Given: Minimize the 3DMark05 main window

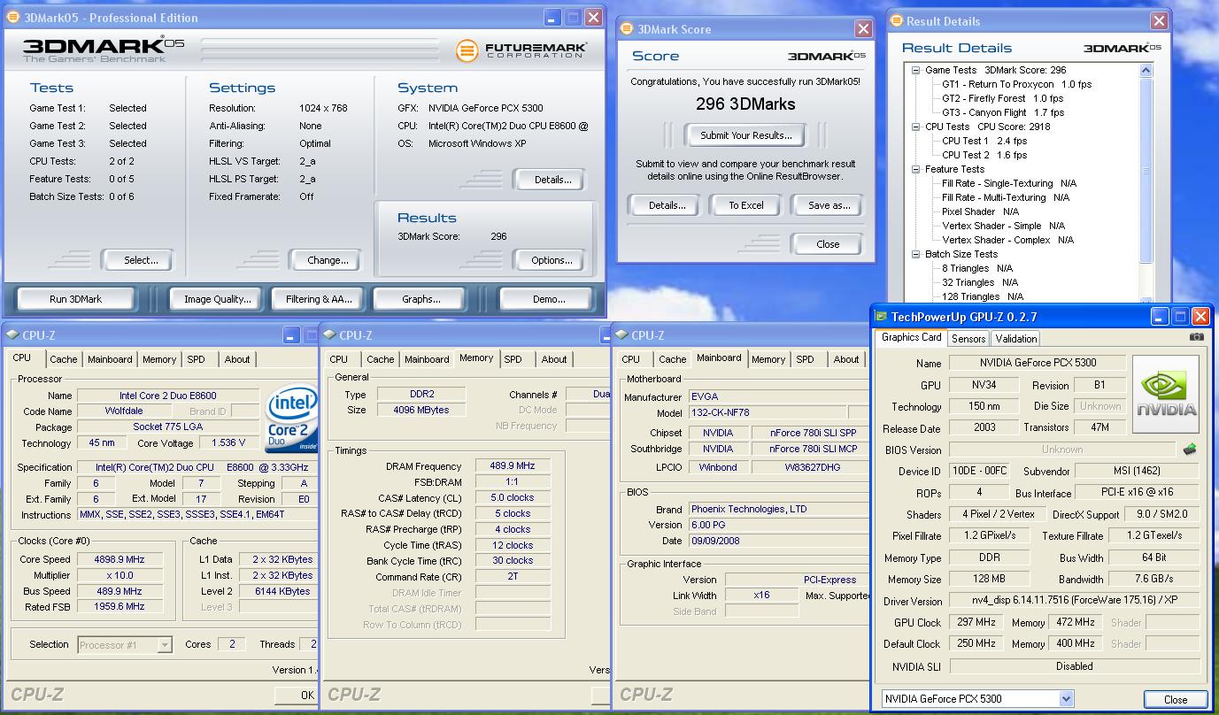Looking at the screenshot, I should (552, 18).
